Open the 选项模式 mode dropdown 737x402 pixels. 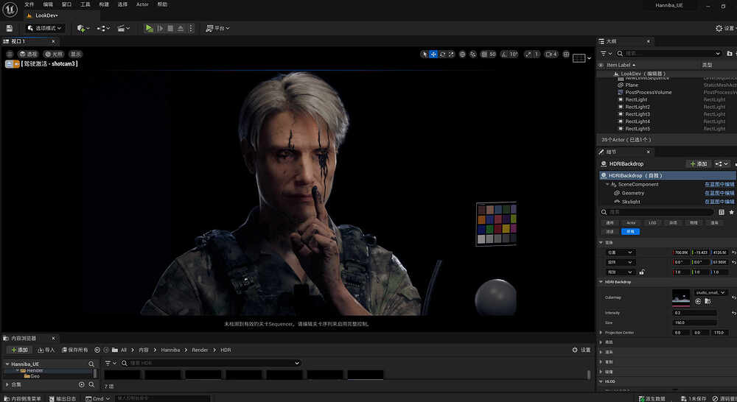pos(45,28)
